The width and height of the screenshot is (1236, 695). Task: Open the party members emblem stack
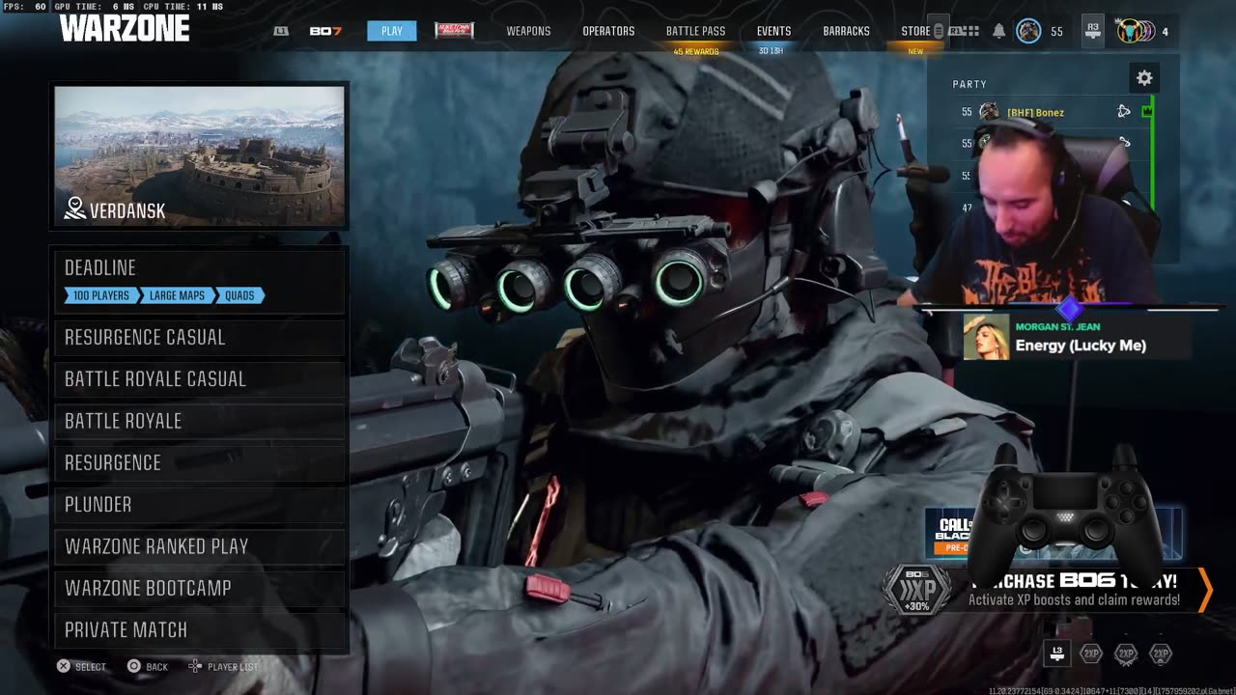[x=1135, y=31]
